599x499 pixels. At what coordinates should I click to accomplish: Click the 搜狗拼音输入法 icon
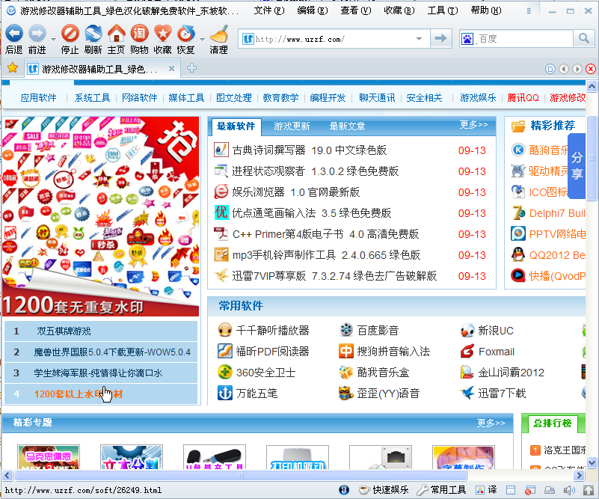point(345,351)
